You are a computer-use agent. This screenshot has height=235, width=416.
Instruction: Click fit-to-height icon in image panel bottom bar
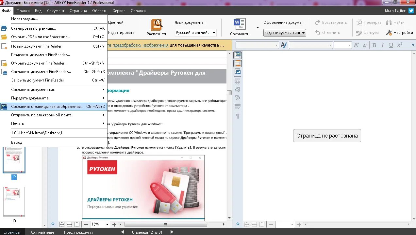point(77,224)
